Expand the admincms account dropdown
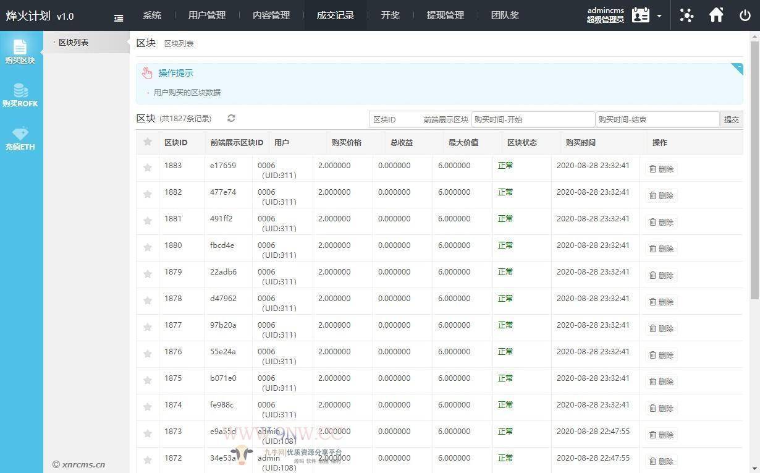 pyautogui.click(x=660, y=16)
